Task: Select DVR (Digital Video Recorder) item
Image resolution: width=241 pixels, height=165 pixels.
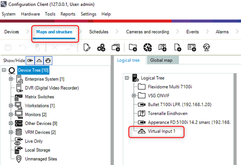Action: click(52, 88)
